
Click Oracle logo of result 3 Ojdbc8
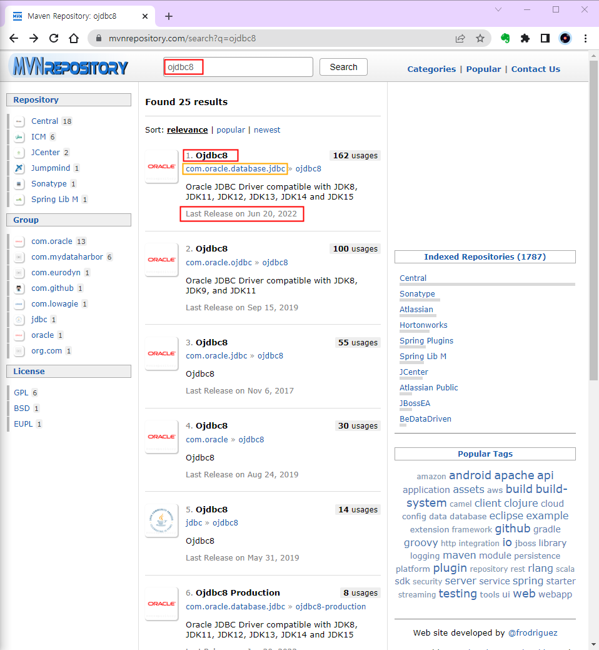tap(161, 353)
